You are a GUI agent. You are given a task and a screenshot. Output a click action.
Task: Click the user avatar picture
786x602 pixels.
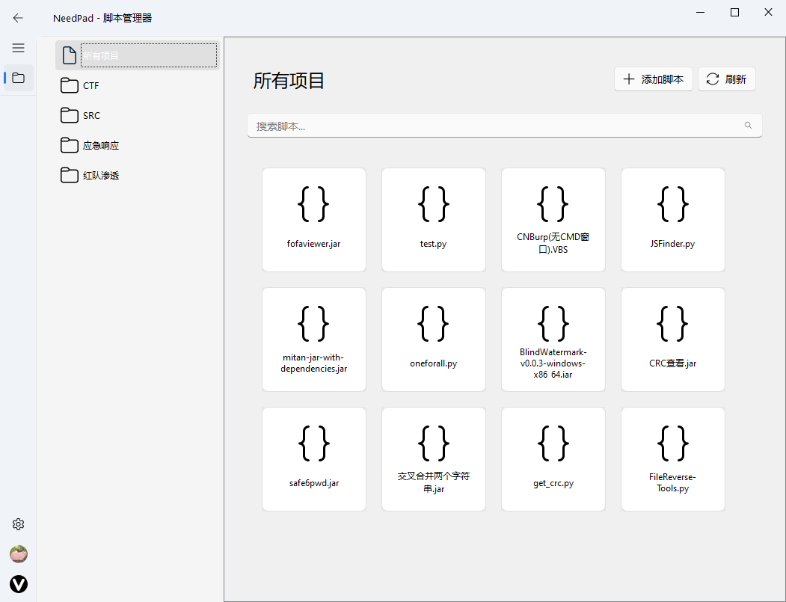19,554
